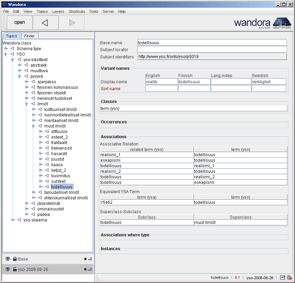Click the star icon on the Base layer

click(x=85, y=259)
